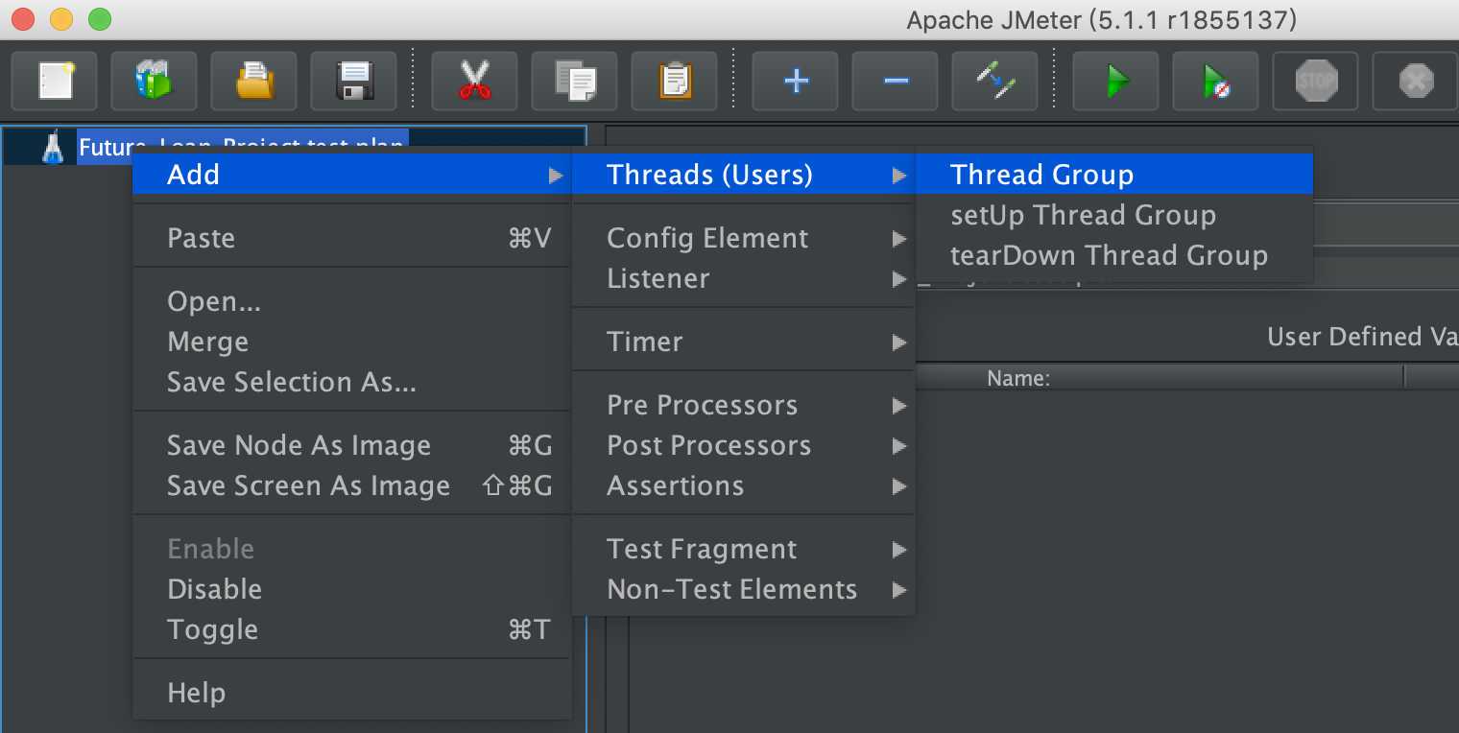
Task: Save the test plan with floppy icon
Action: [x=354, y=81]
